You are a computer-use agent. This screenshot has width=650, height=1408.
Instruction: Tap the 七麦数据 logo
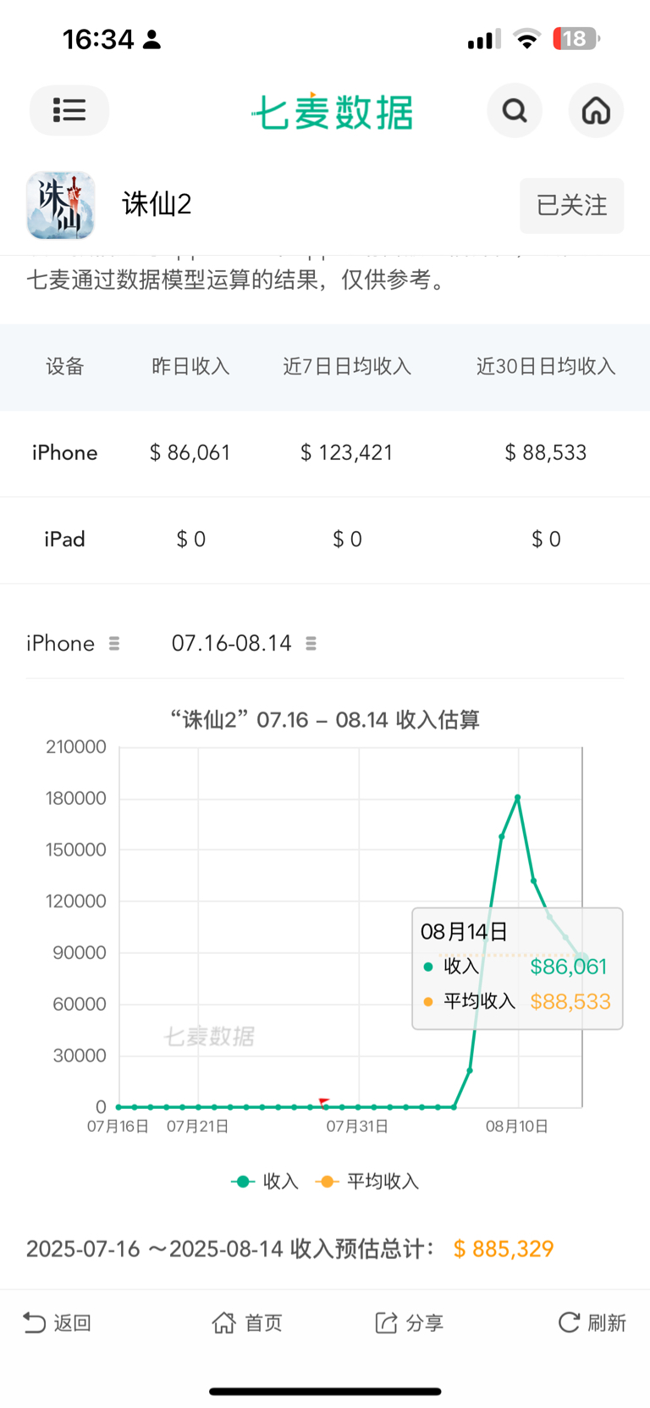pyautogui.click(x=333, y=112)
